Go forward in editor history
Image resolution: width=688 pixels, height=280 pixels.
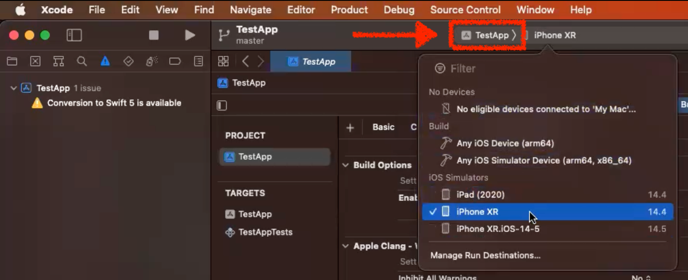coord(261,61)
